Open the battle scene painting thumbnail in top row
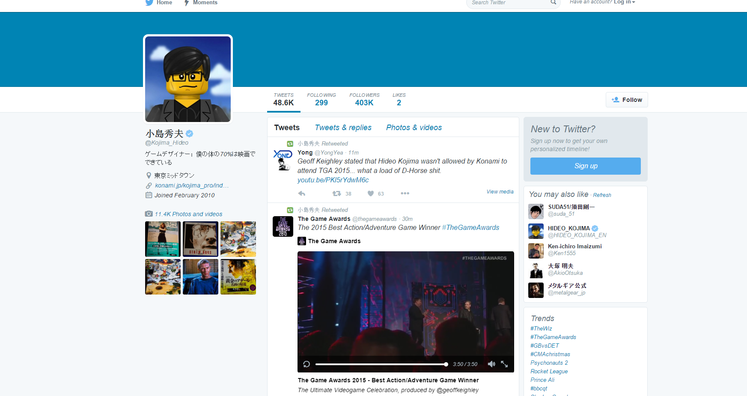Image resolution: width=747 pixels, height=396 pixels. pos(238,239)
